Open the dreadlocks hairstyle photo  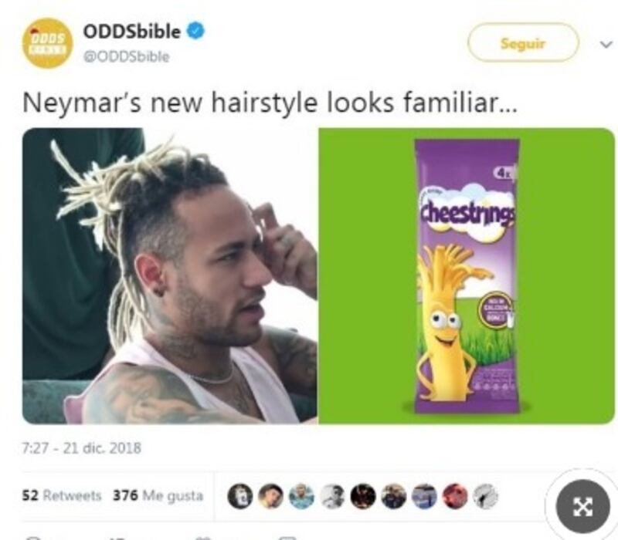(x=169, y=276)
